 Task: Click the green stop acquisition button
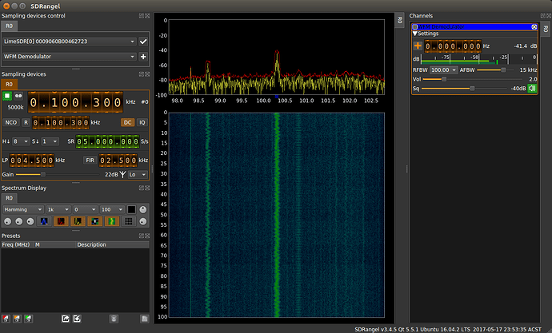[x=7, y=96]
